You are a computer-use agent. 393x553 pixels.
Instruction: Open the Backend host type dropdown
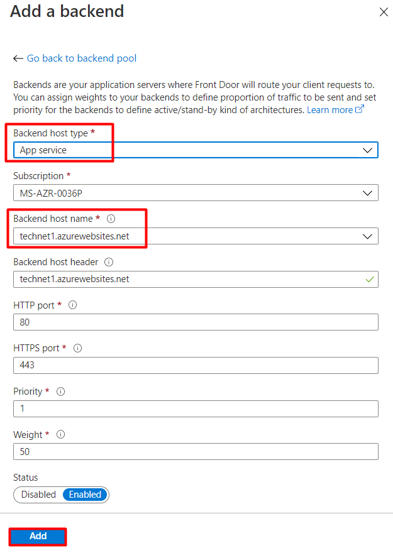[x=196, y=150]
